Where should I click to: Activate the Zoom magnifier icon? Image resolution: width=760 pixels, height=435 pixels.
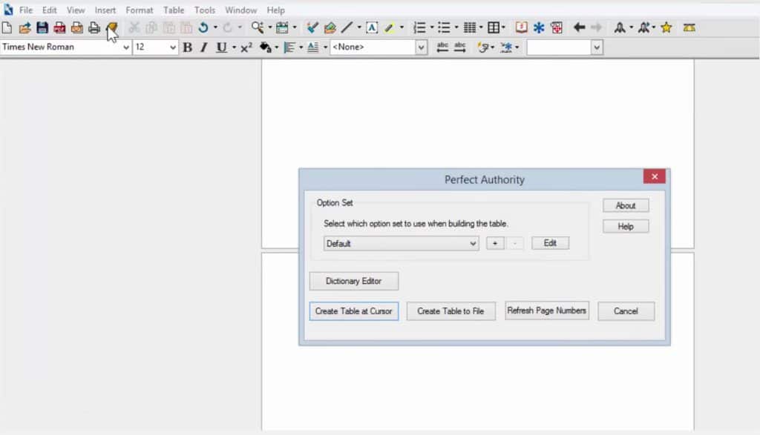[x=256, y=27]
